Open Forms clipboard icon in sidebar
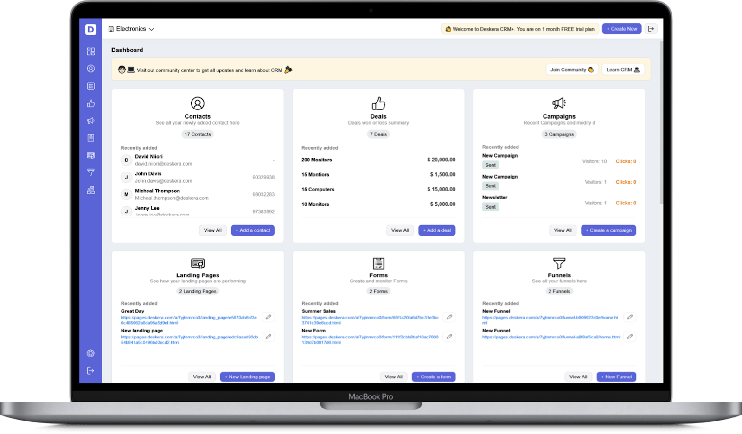 [x=91, y=138]
